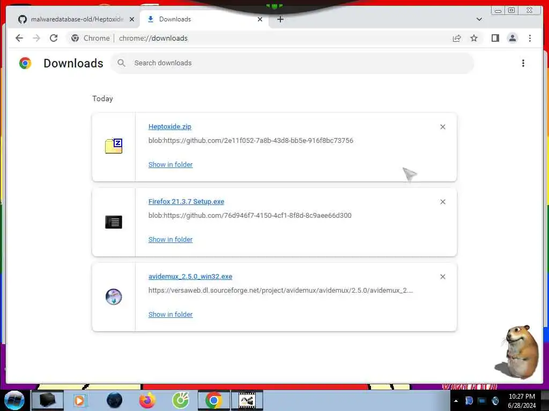Screen dimensions: 549x411
Task: Click the Chrome site info chip
Action: (x=90, y=38)
